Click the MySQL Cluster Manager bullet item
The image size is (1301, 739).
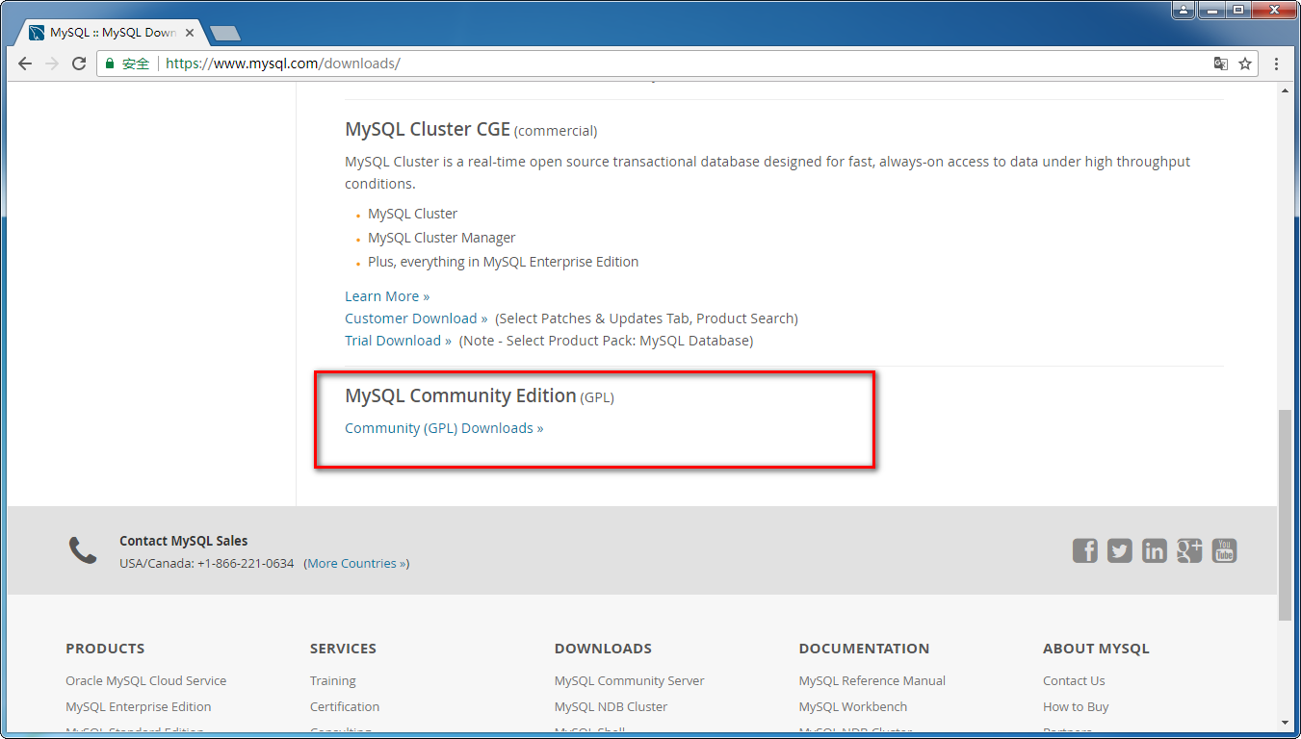[x=442, y=238]
